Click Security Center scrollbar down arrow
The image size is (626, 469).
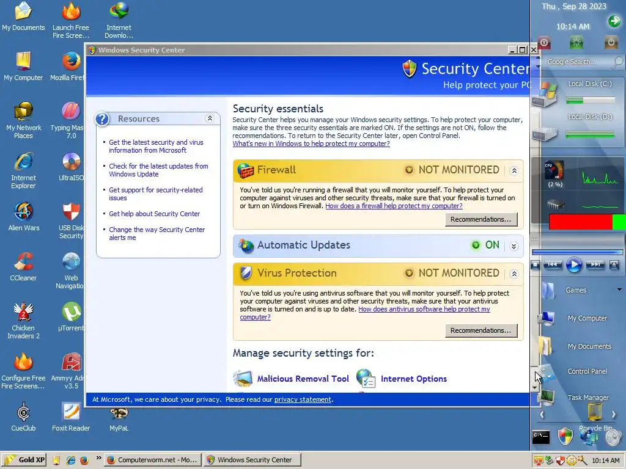click(534, 388)
